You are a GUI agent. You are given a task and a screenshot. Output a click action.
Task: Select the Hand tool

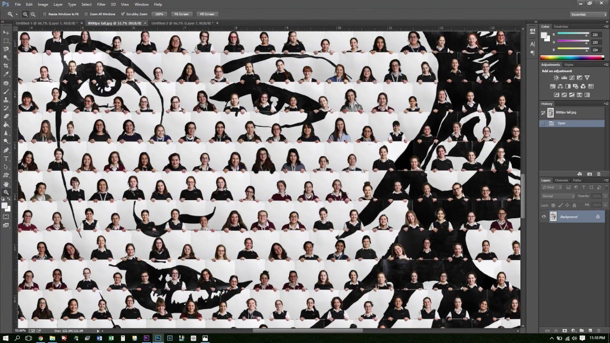(6, 184)
